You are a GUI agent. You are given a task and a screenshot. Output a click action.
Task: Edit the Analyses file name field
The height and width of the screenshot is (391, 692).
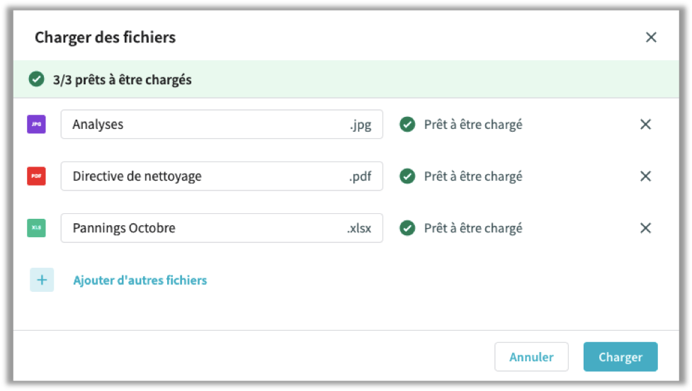pos(222,125)
